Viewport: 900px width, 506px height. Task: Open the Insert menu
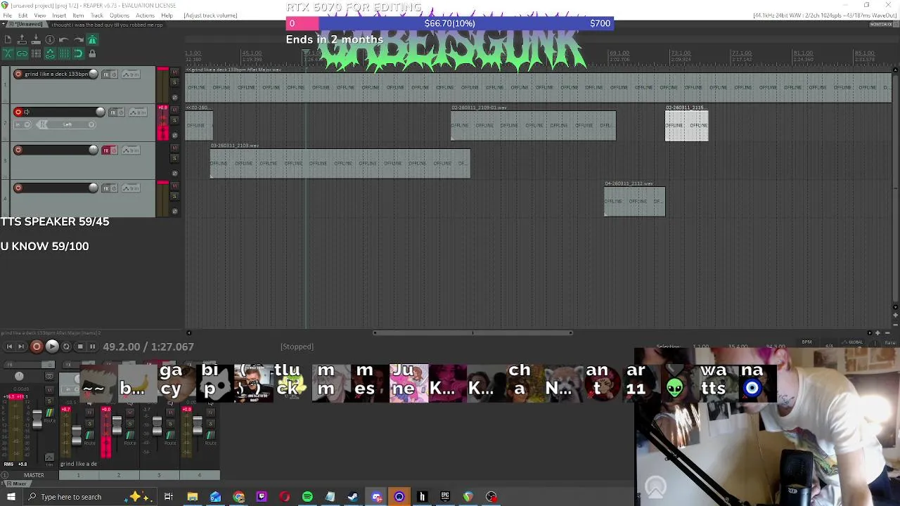pos(59,15)
